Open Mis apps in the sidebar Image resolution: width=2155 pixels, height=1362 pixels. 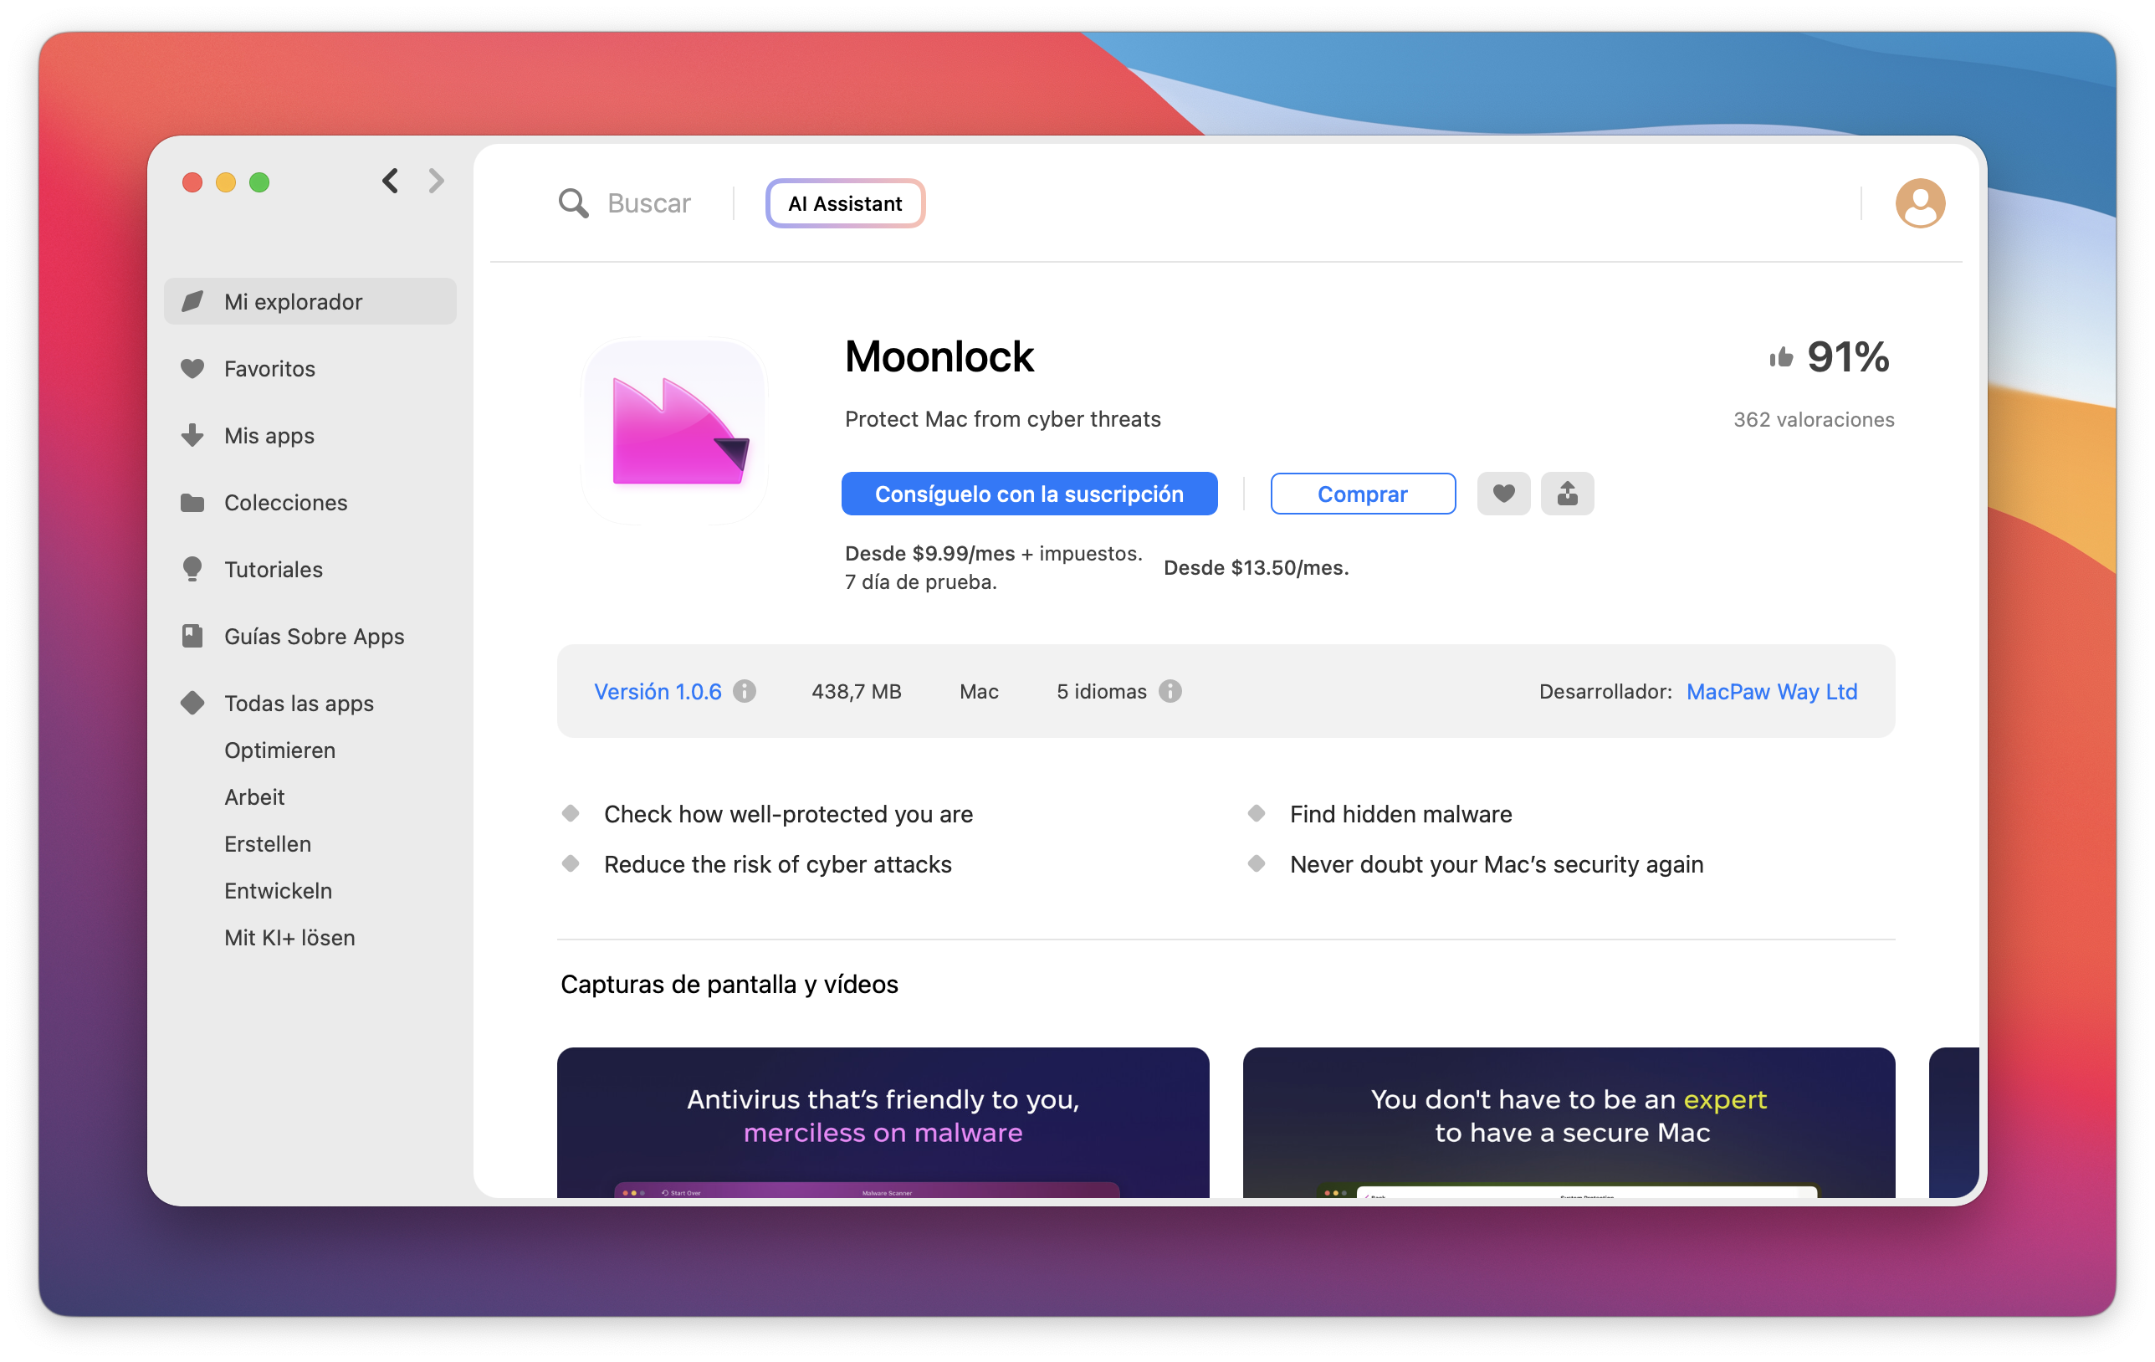(310, 436)
